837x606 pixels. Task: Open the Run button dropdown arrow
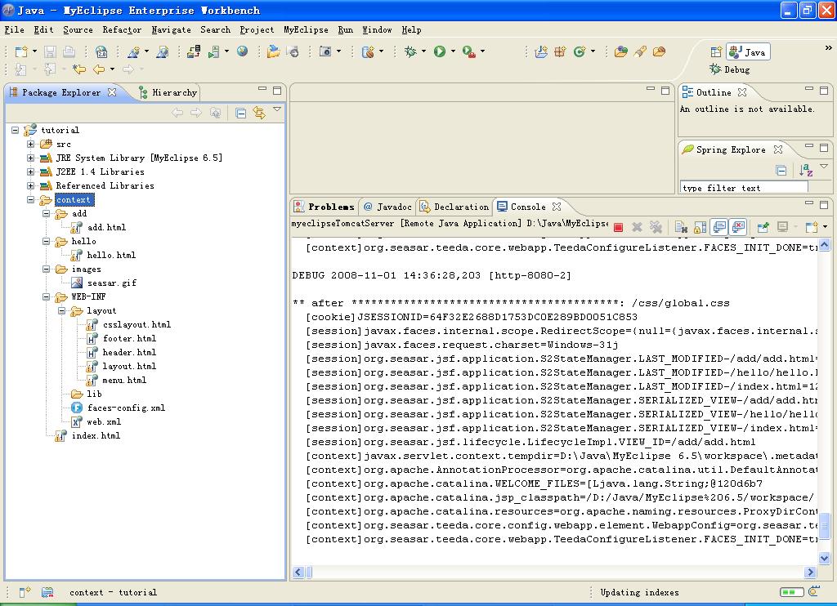tap(453, 51)
